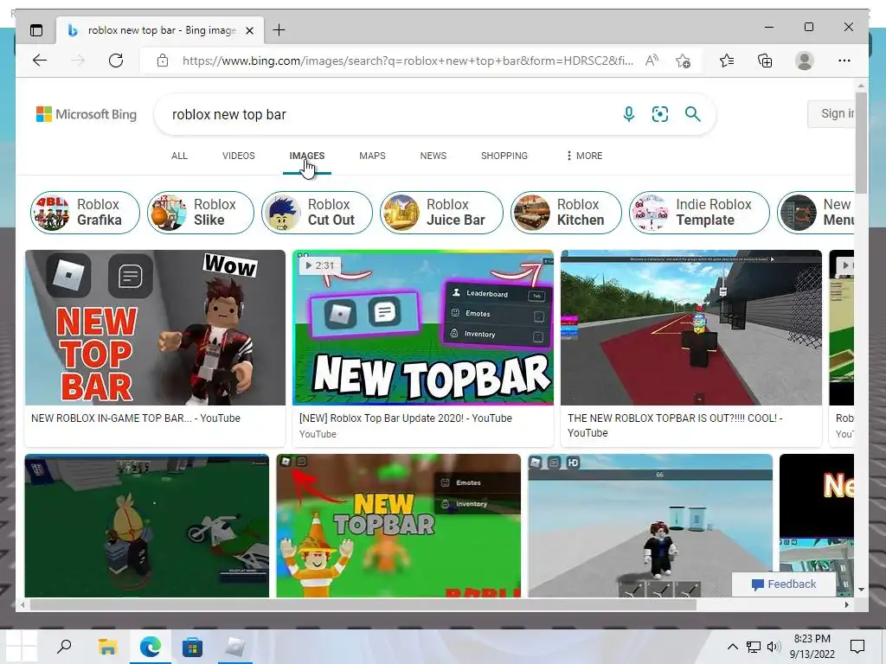Go to Microsoft Bing home logo

pyautogui.click(x=87, y=114)
